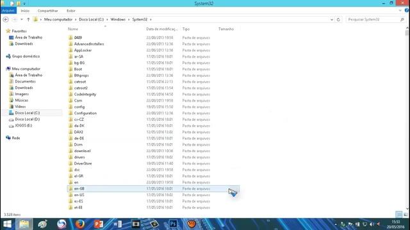The height and width of the screenshot is (230, 410).
Task: Open the taskbar clock and date
Action: 395,224
